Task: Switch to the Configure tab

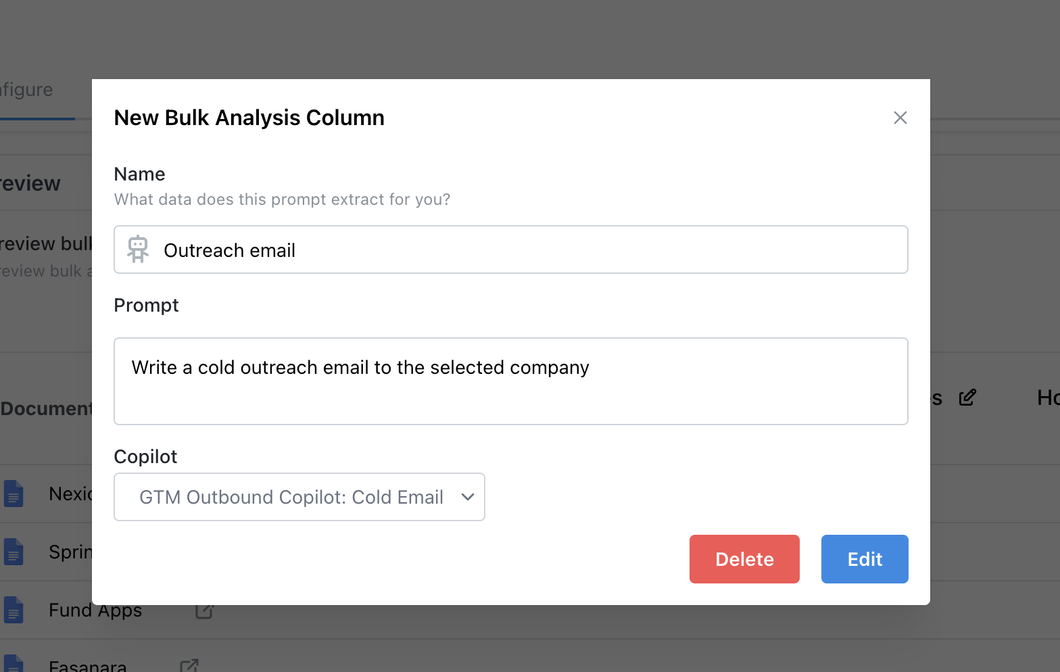Action: click(27, 90)
